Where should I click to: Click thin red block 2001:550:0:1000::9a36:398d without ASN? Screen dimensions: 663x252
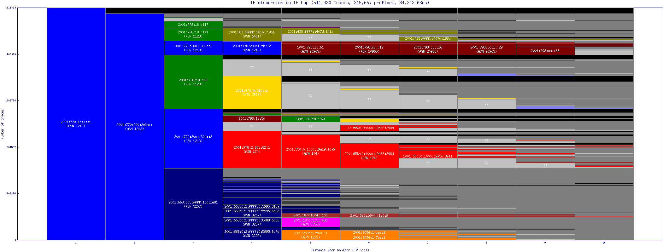click(x=369, y=128)
